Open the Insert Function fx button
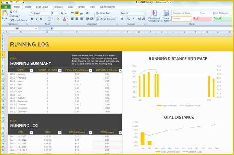This screenshot has width=234, height=155. coord(52,28)
